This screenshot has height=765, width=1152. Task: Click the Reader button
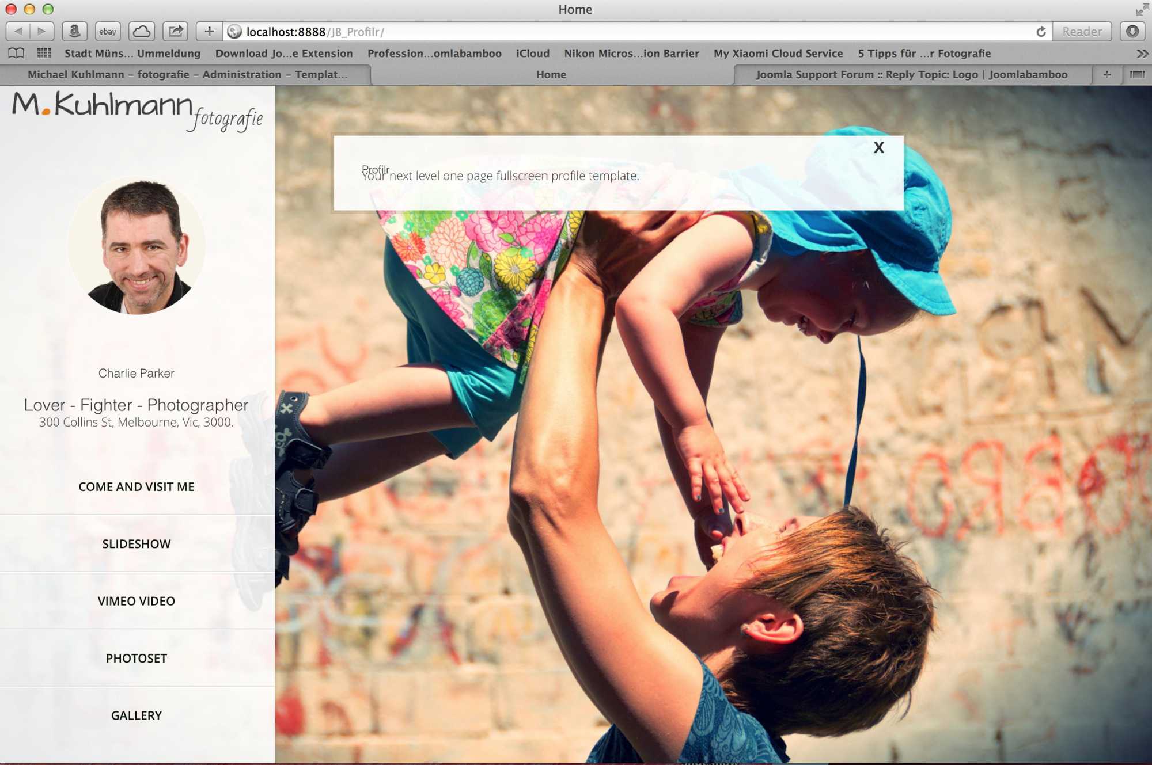coord(1082,32)
